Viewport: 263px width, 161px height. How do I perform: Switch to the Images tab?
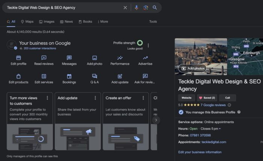(47, 22)
